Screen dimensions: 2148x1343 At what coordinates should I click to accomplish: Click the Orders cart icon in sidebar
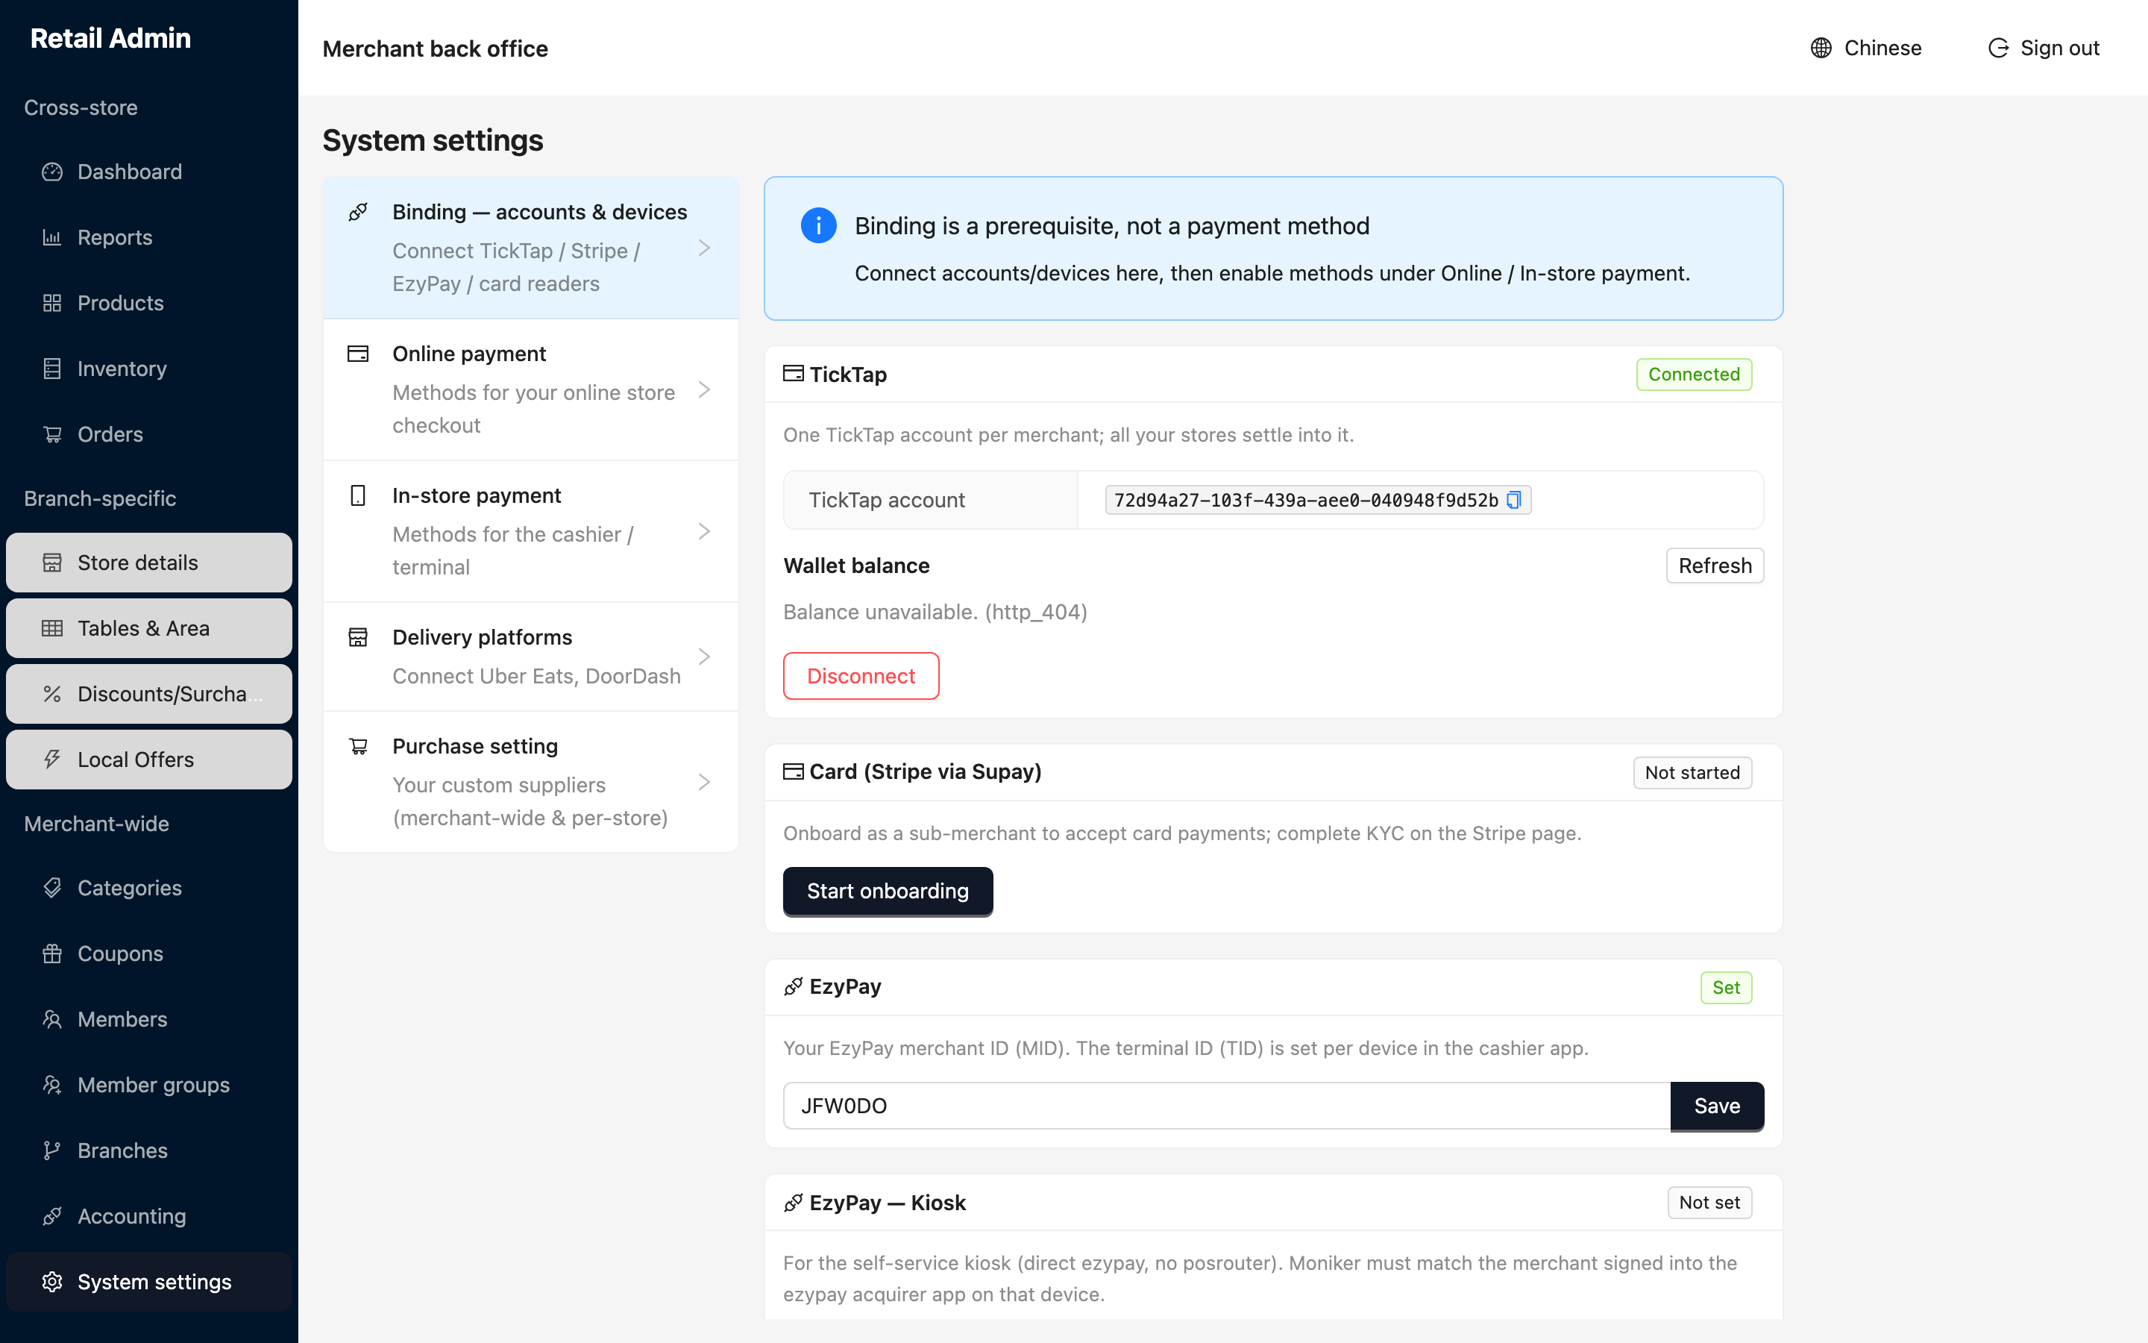coord(52,434)
